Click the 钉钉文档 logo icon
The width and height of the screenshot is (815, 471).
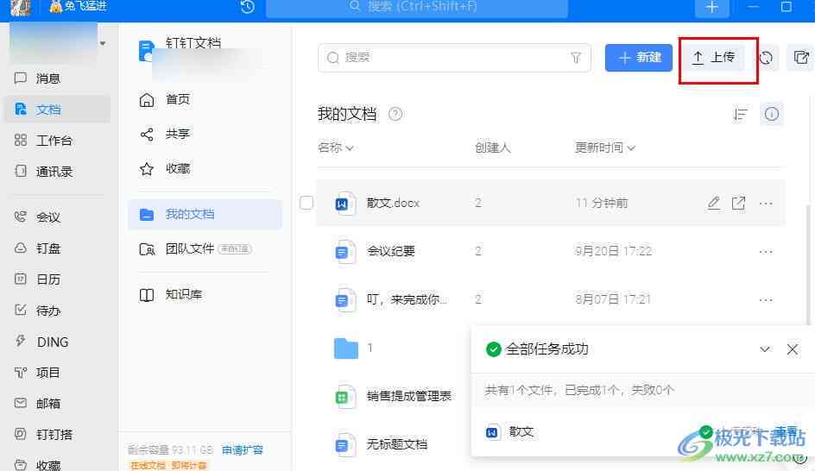pos(147,50)
